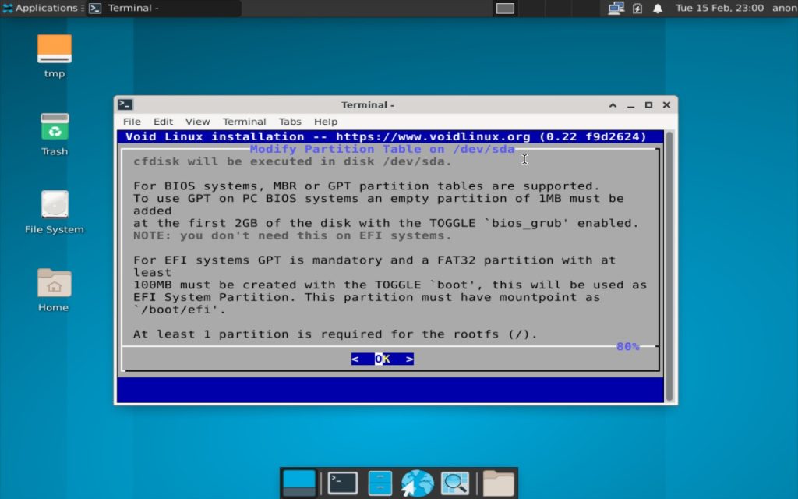
Task: Launch the File Manager cabinet icon in the dock
Action: (380, 483)
